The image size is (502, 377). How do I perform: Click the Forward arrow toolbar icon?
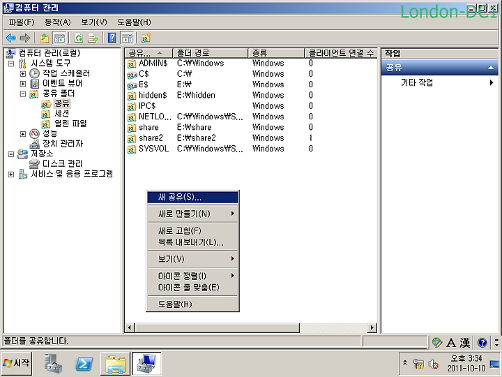tap(24, 38)
